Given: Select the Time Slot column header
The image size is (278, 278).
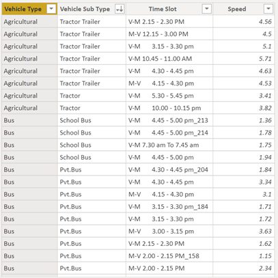Looking at the screenshot, I should pyautogui.click(x=169, y=9).
